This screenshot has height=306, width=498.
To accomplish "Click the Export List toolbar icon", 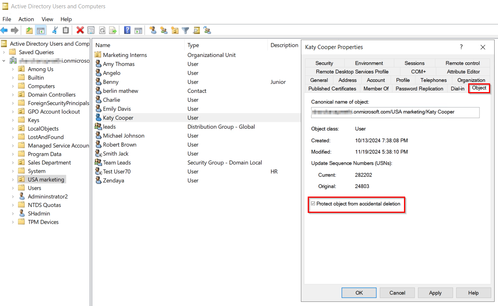I will tap(112, 30).
